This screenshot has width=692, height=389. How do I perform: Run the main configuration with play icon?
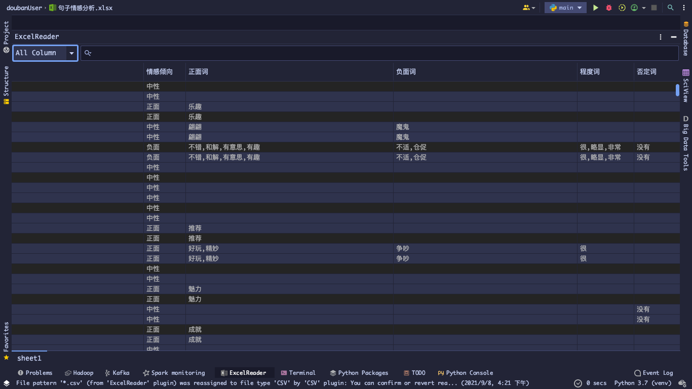(596, 8)
